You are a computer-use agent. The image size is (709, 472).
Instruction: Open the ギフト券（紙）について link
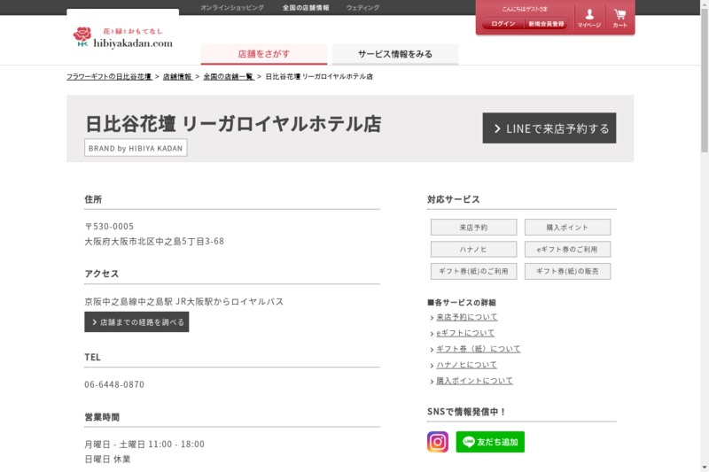479,349
